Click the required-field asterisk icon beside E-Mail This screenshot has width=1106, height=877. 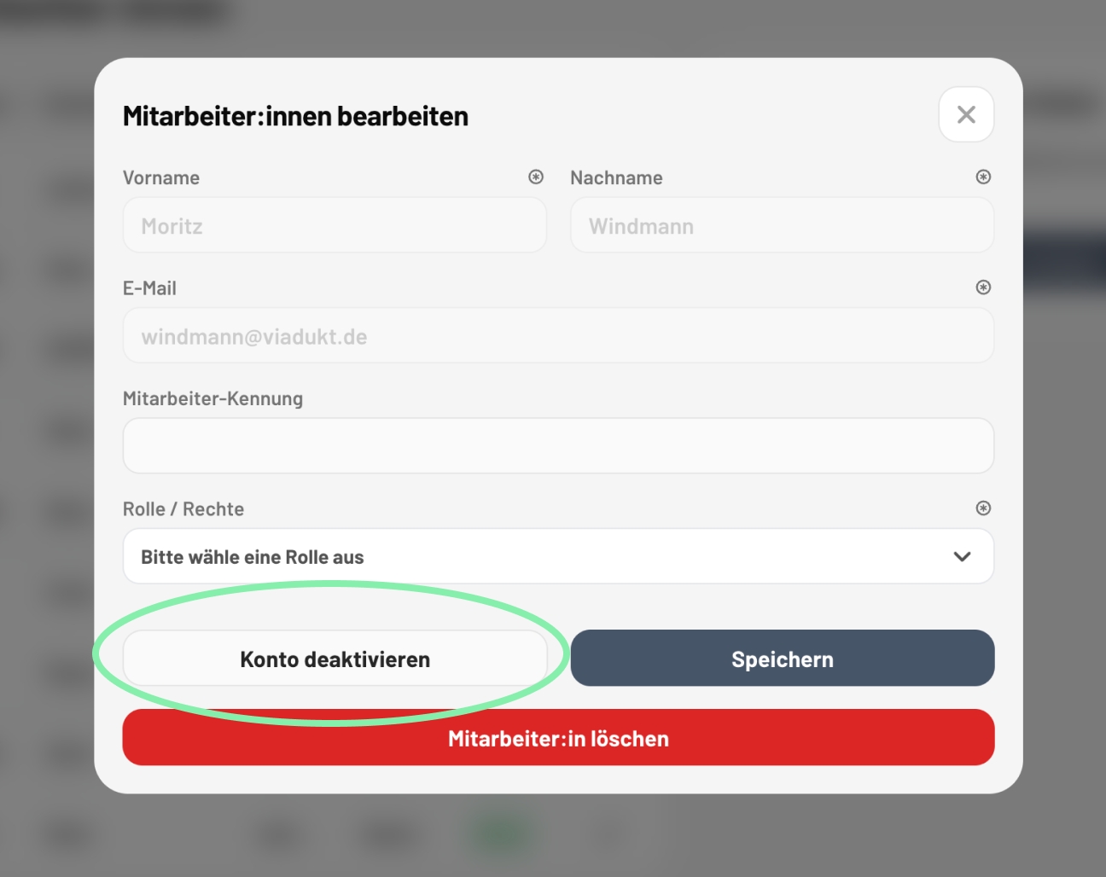point(983,287)
